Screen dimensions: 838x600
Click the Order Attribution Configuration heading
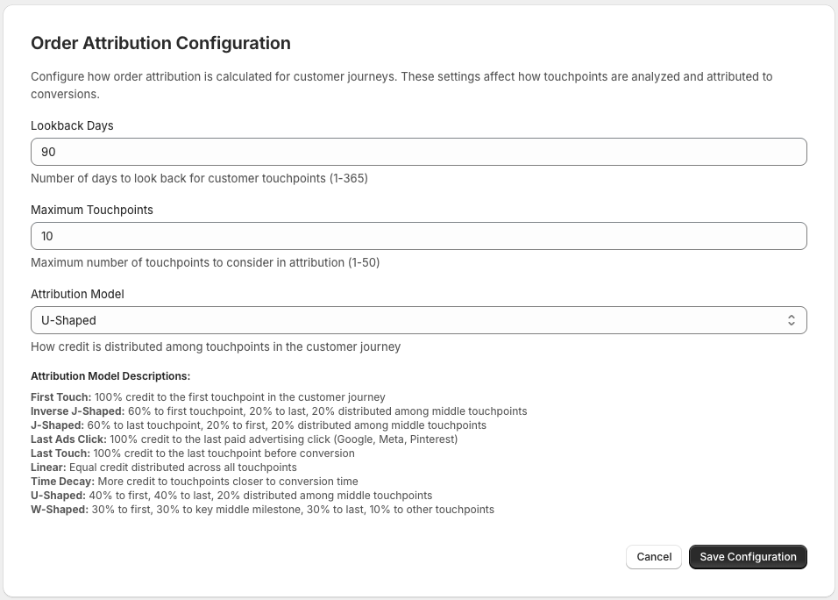[160, 42]
